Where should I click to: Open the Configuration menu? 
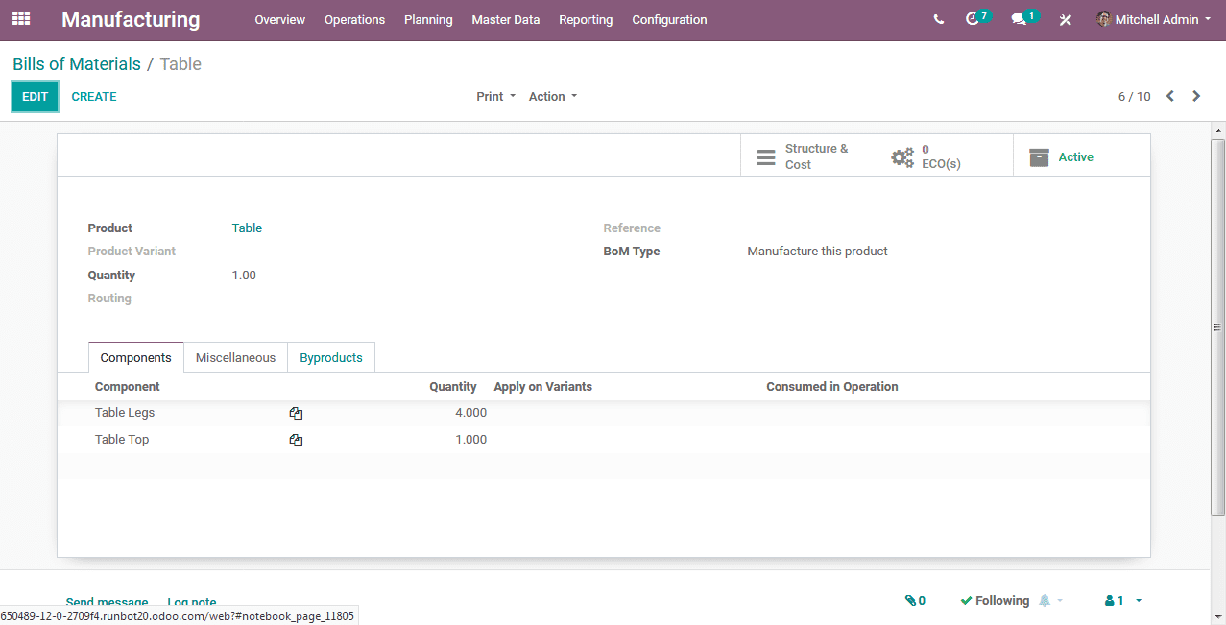click(669, 19)
